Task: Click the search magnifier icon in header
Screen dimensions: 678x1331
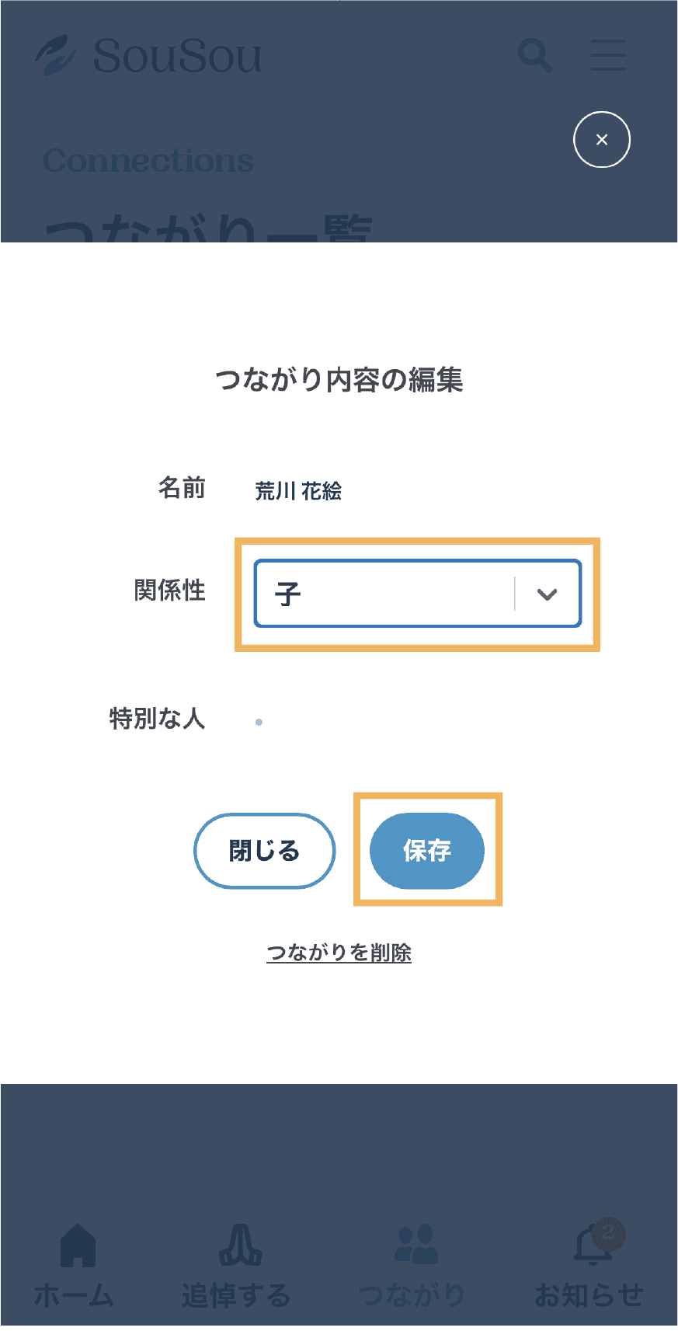Action: (x=534, y=56)
